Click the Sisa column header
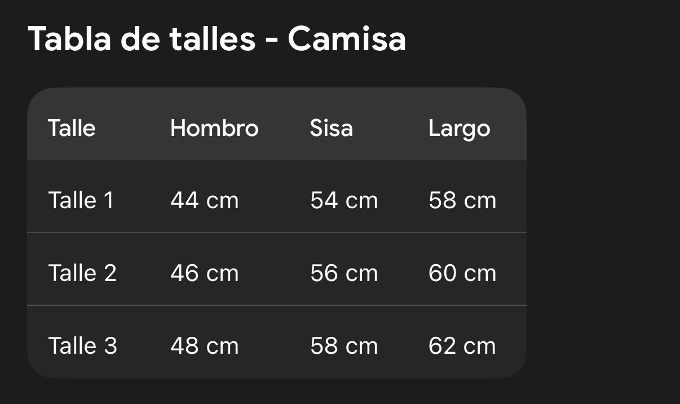The image size is (680, 404). (x=331, y=128)
